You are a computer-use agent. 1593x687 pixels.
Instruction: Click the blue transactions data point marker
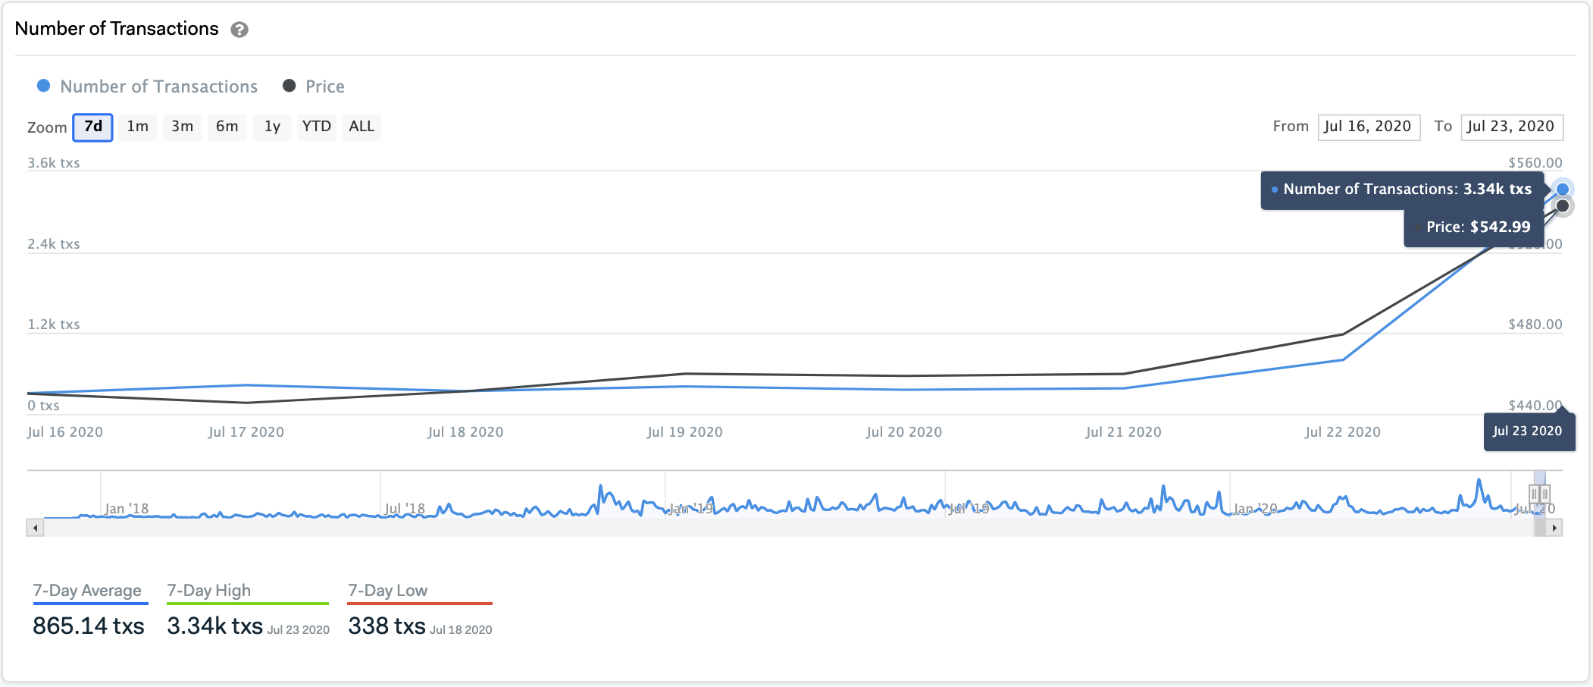[1562, 189]
